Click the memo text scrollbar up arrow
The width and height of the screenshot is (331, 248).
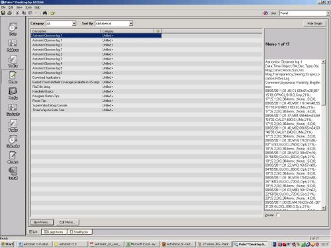point(323,62)
